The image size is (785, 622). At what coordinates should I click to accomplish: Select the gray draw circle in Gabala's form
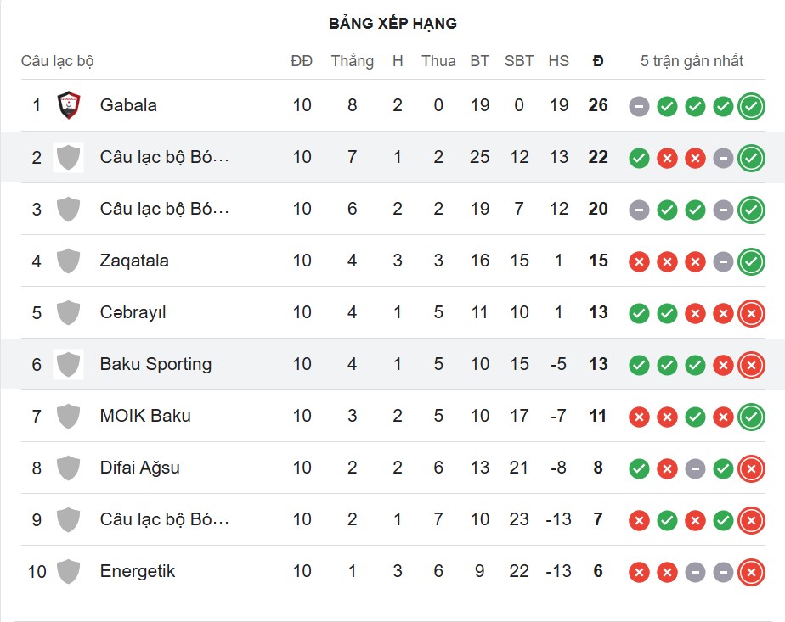[639, 105]
